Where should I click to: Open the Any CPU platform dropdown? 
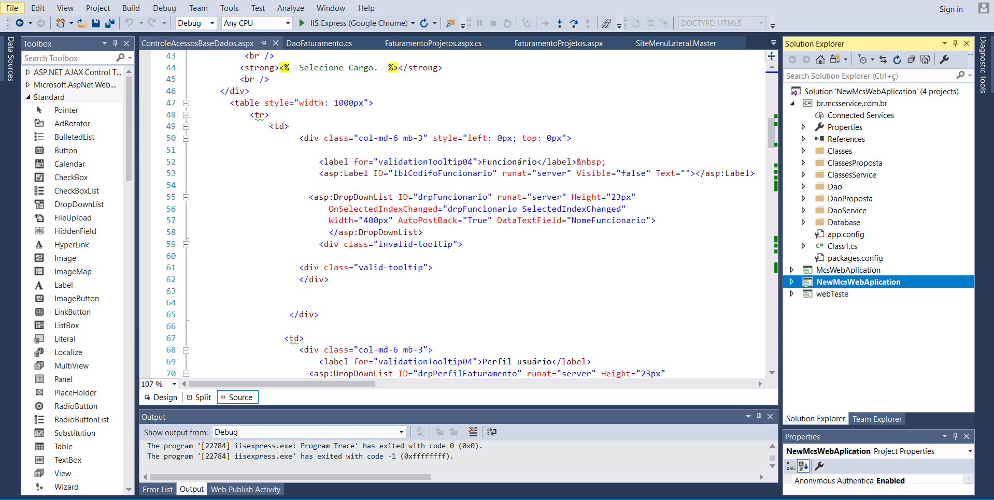257,23
